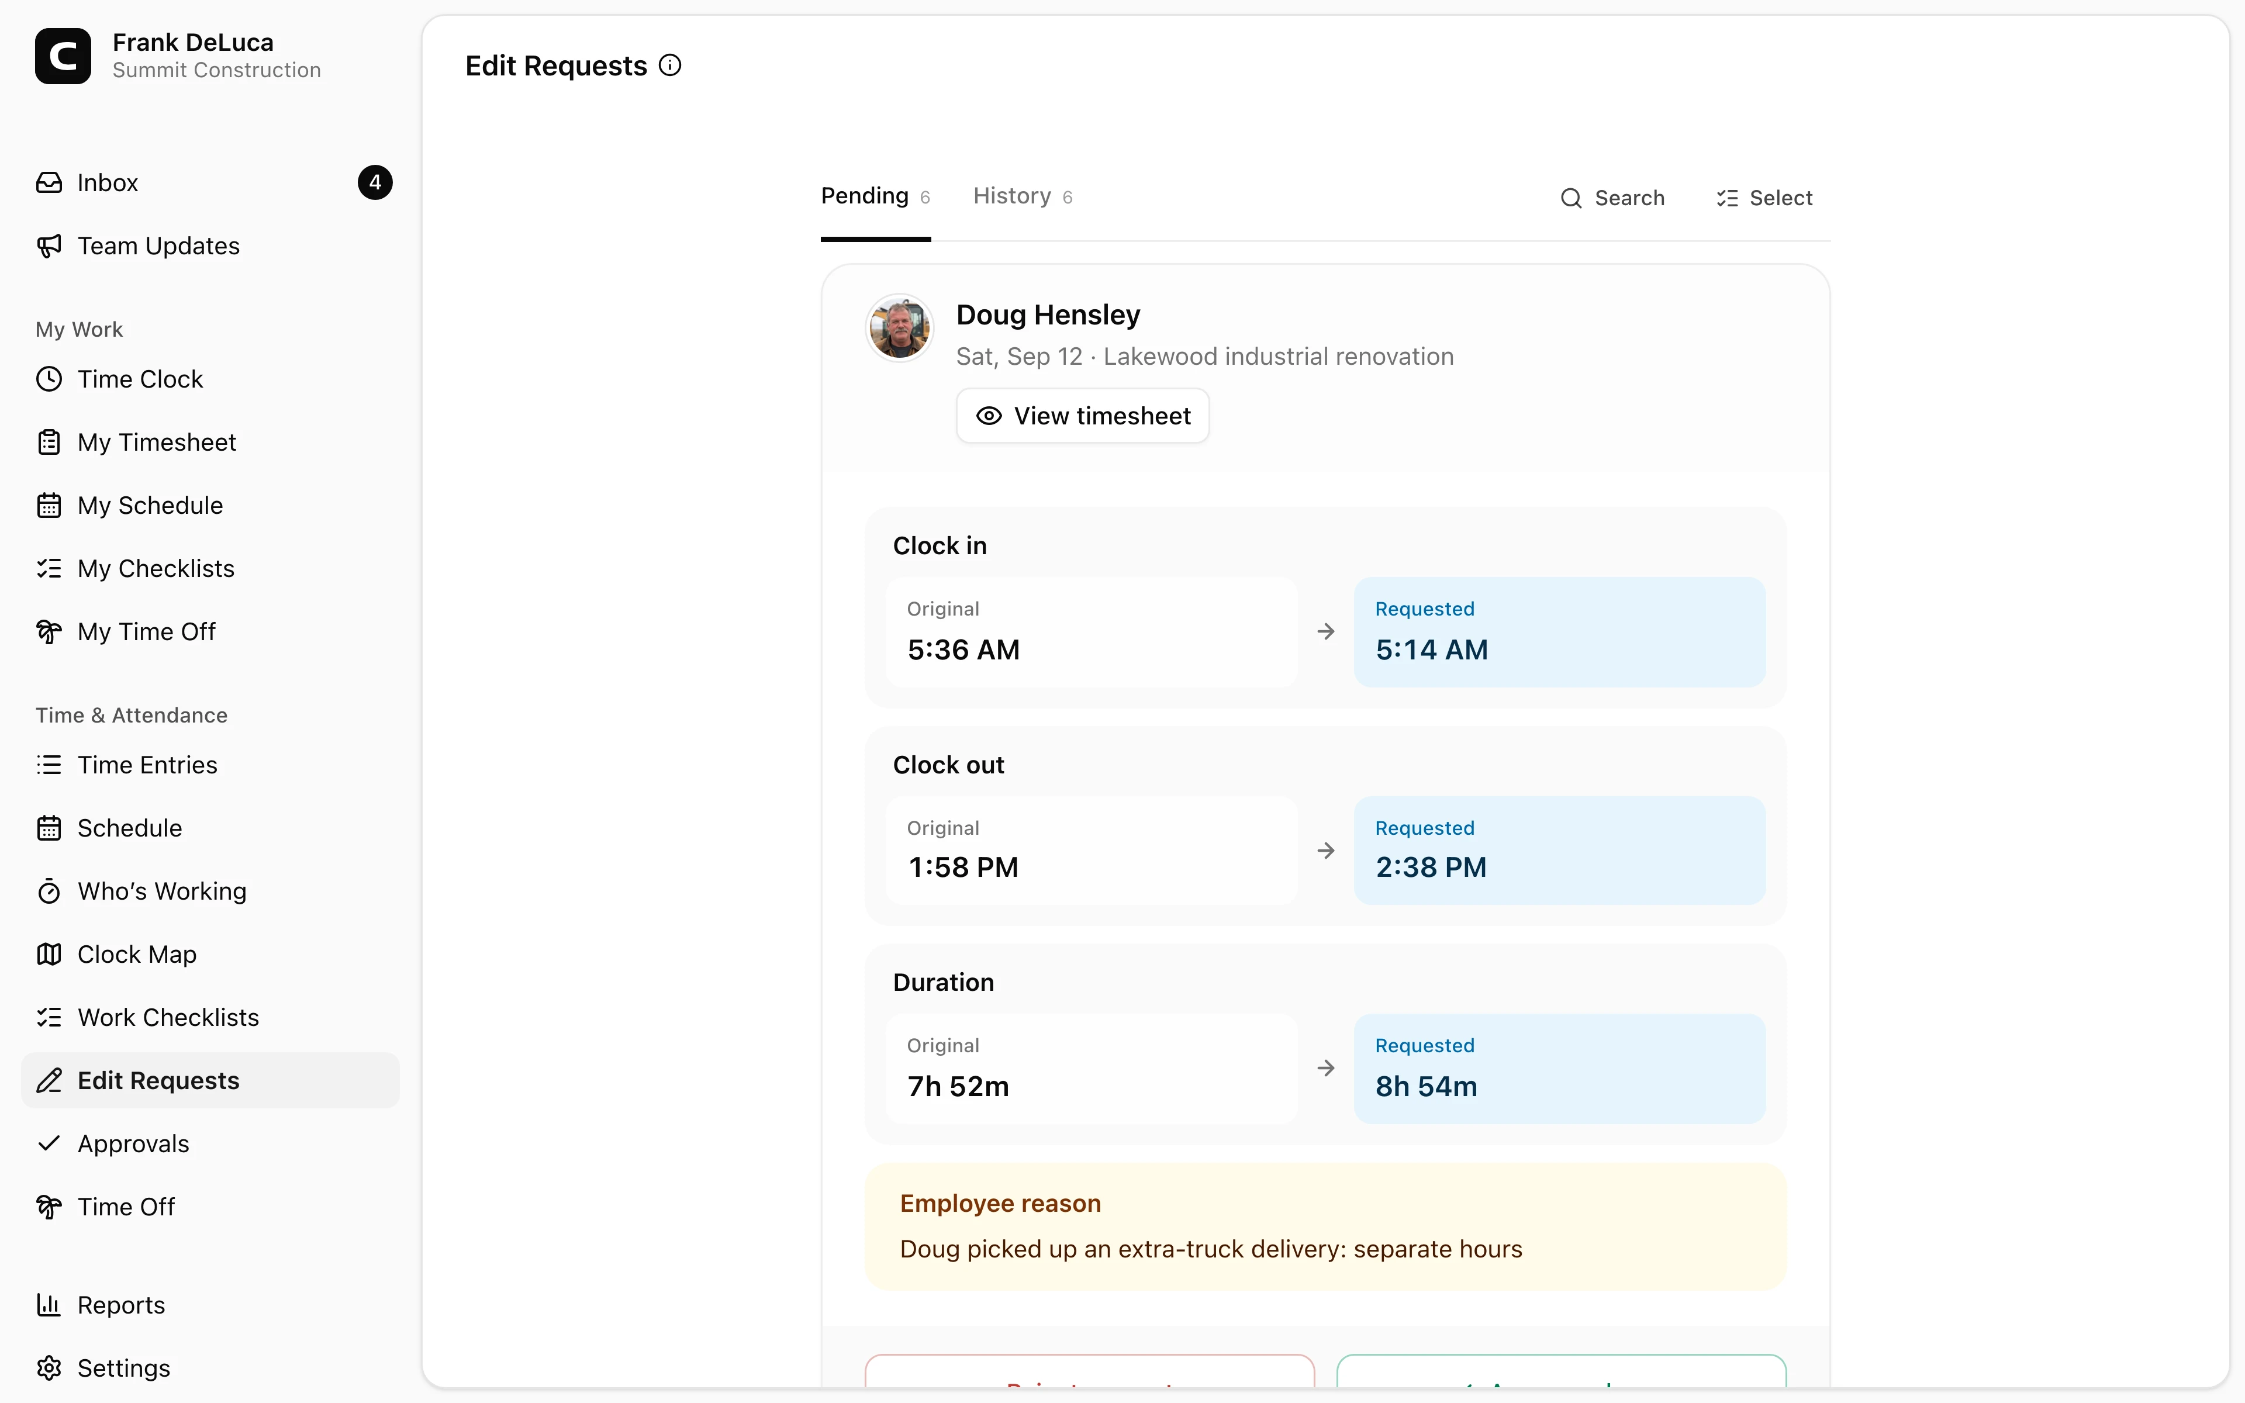Click the Schedule calendar icon under Time & Attendance
This screenshot has width=2245, height=1403.
(x=49, y=828)
